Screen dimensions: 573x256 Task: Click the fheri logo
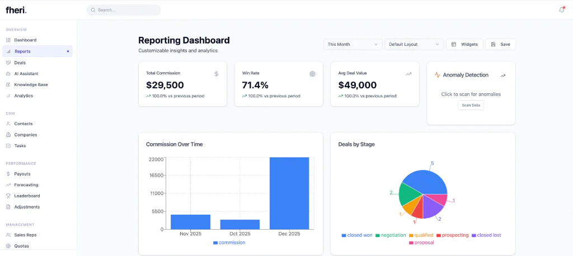[x=16, y=10]
